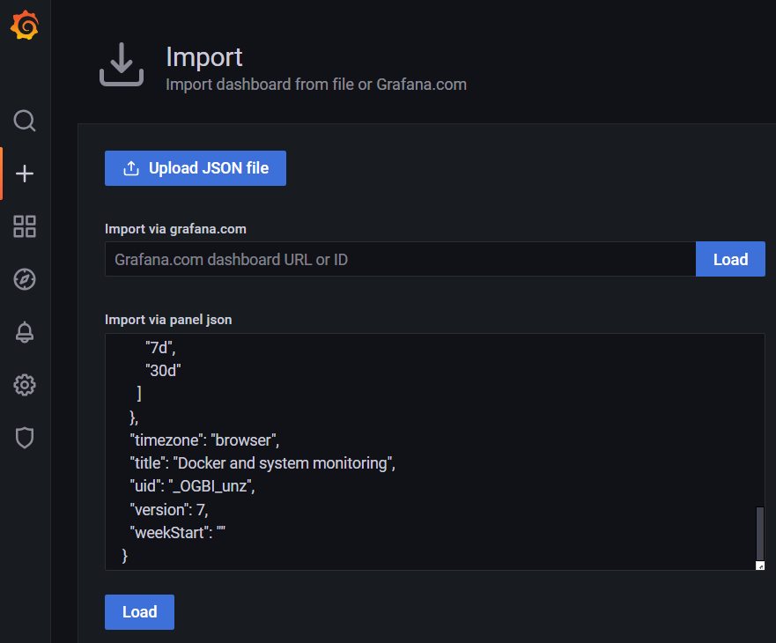Click the upload arrow inside Upload JSON file

coord(131,168)
